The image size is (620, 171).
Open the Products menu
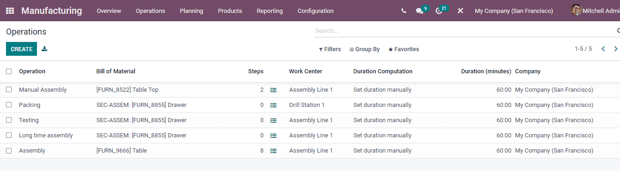[x=230, y=11]
